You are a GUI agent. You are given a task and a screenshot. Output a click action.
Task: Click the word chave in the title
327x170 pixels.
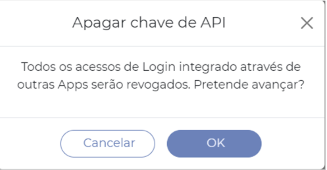point(152,23)
